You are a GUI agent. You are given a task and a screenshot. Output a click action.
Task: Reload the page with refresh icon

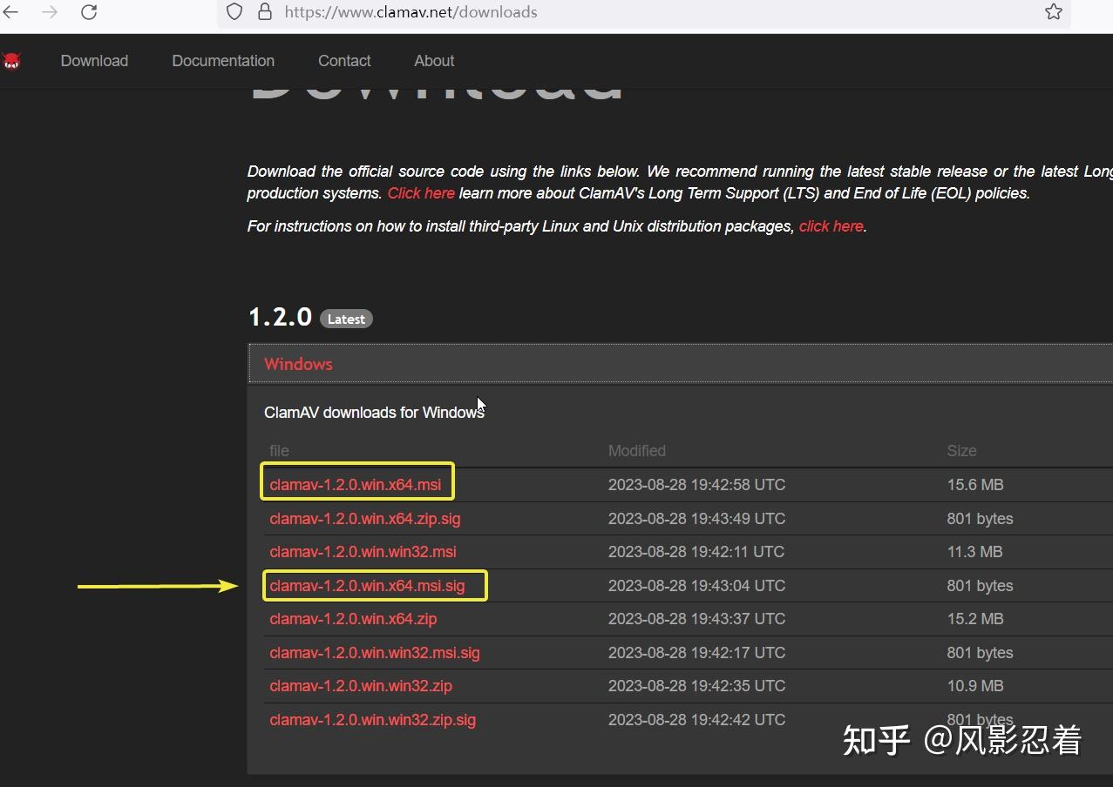[89, 12]
